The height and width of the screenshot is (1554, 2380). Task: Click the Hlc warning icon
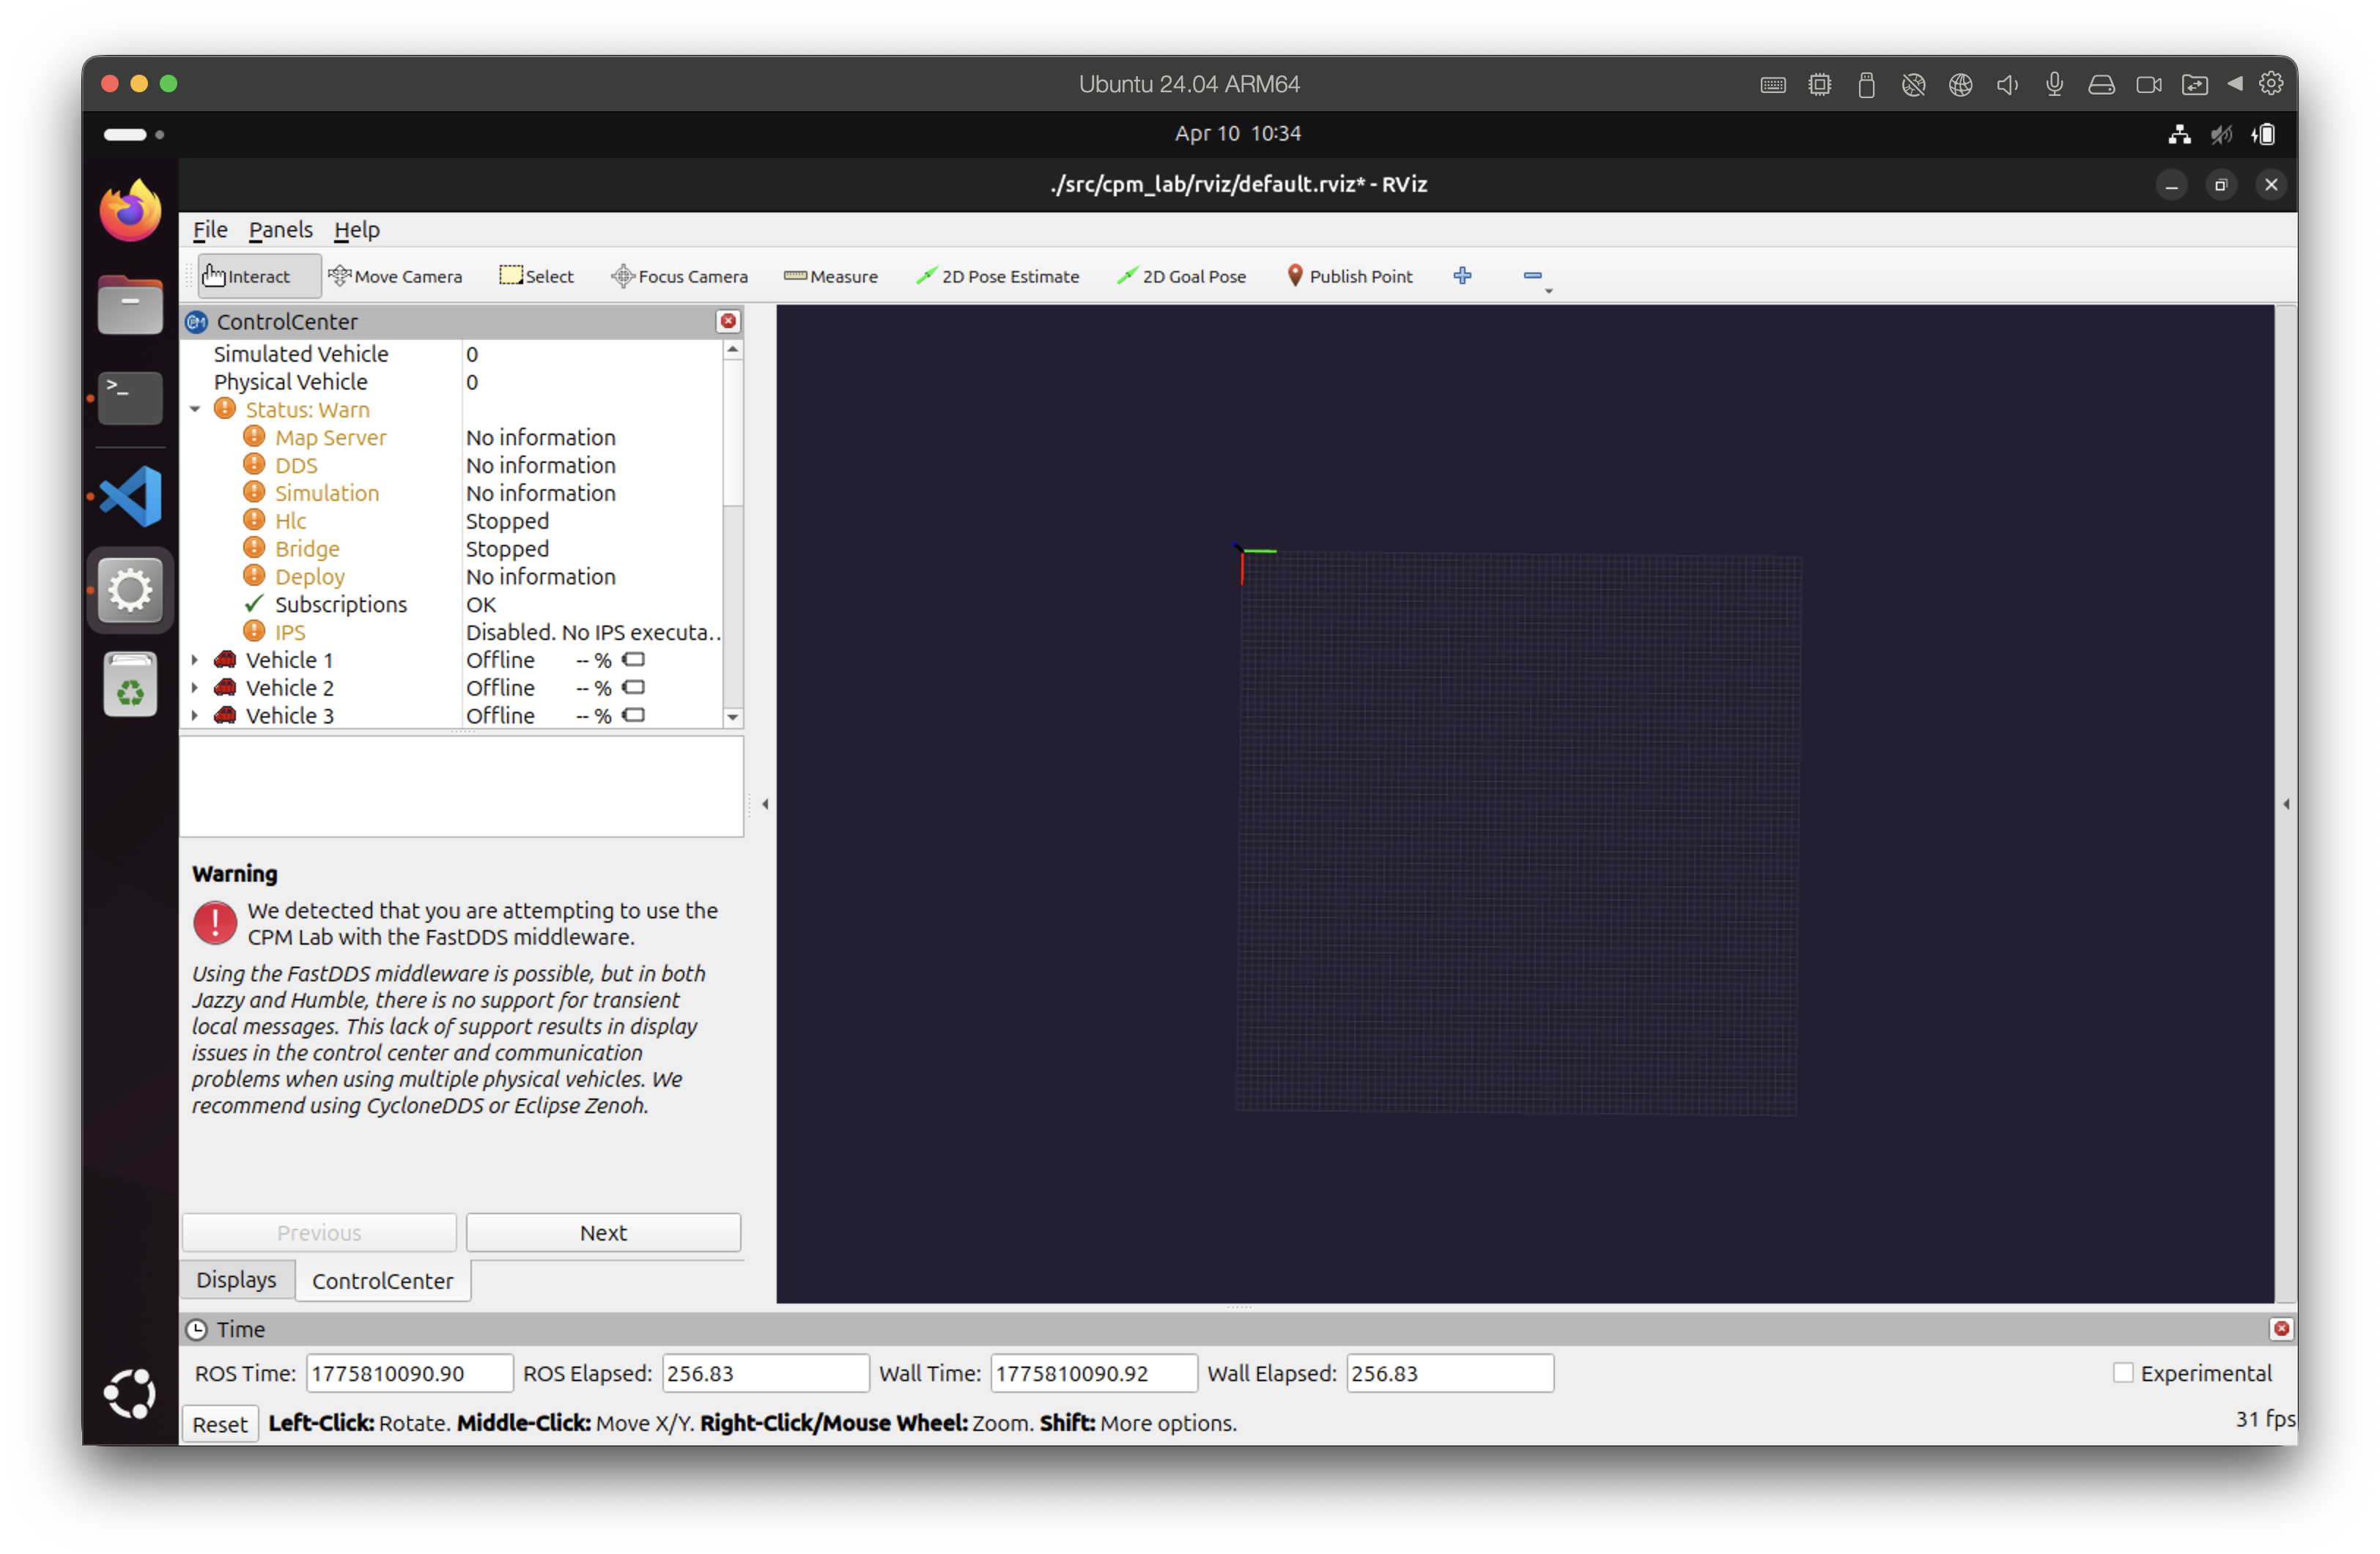254,520
